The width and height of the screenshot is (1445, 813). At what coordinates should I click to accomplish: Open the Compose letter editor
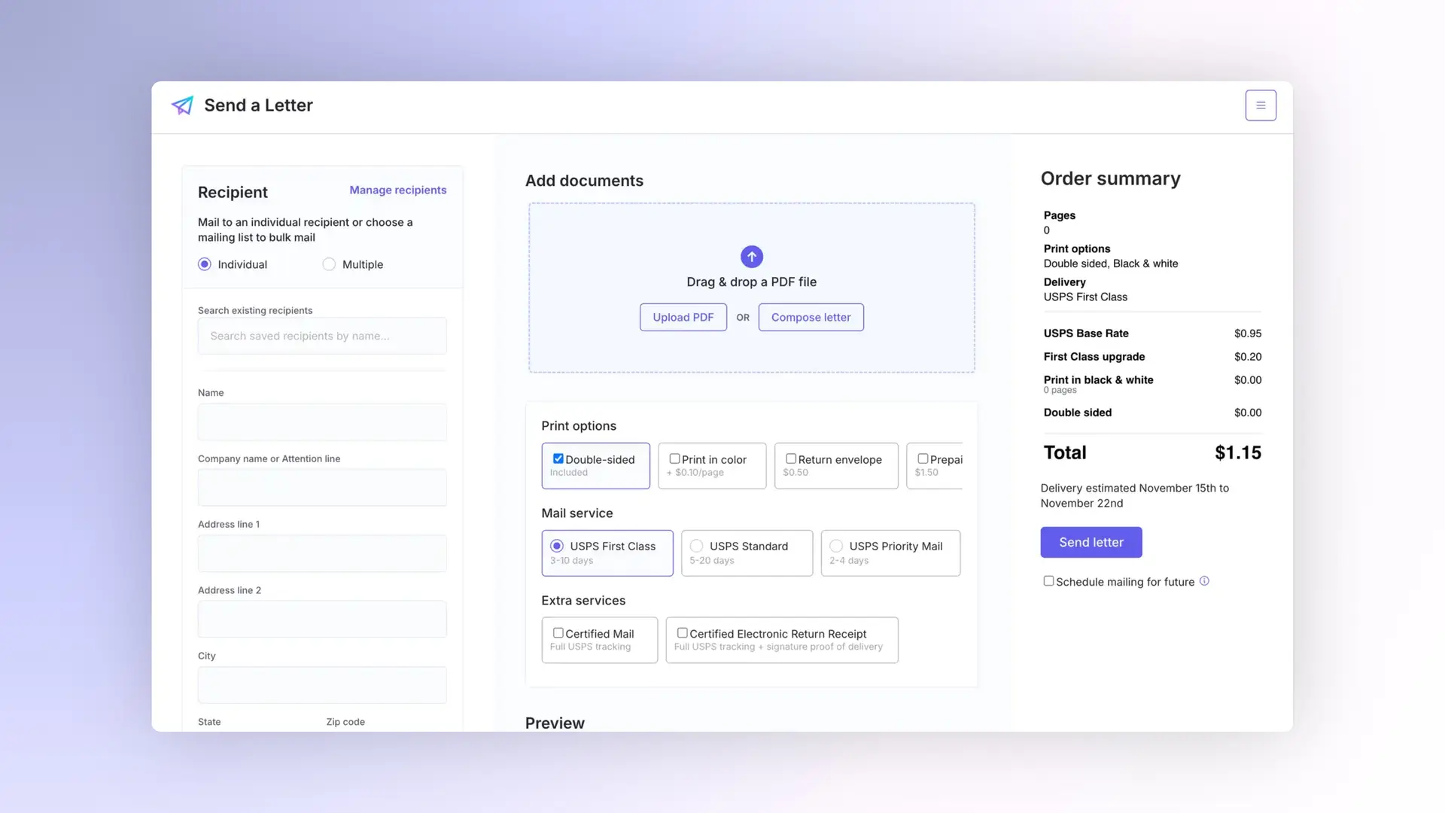[811, 317]
